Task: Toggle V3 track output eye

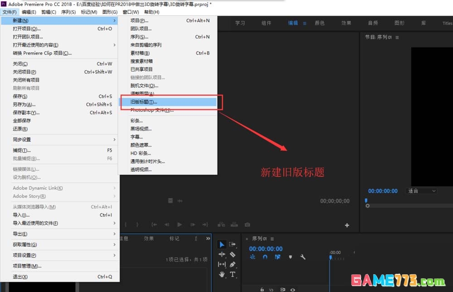Action: coord(293,290)
